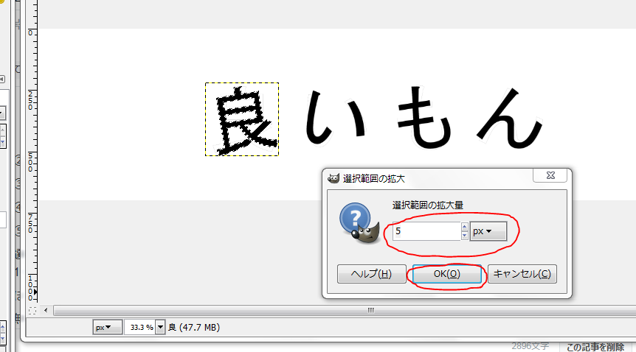Click the status text 良 (47.7 MB)
The height and width of the screenshot is (352, 636).
[194, 327]
